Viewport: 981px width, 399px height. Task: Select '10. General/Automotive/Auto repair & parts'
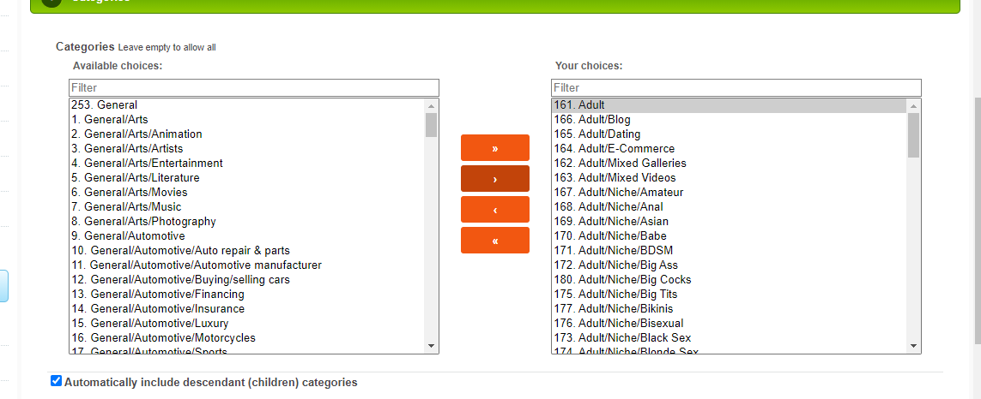point(247,250)
